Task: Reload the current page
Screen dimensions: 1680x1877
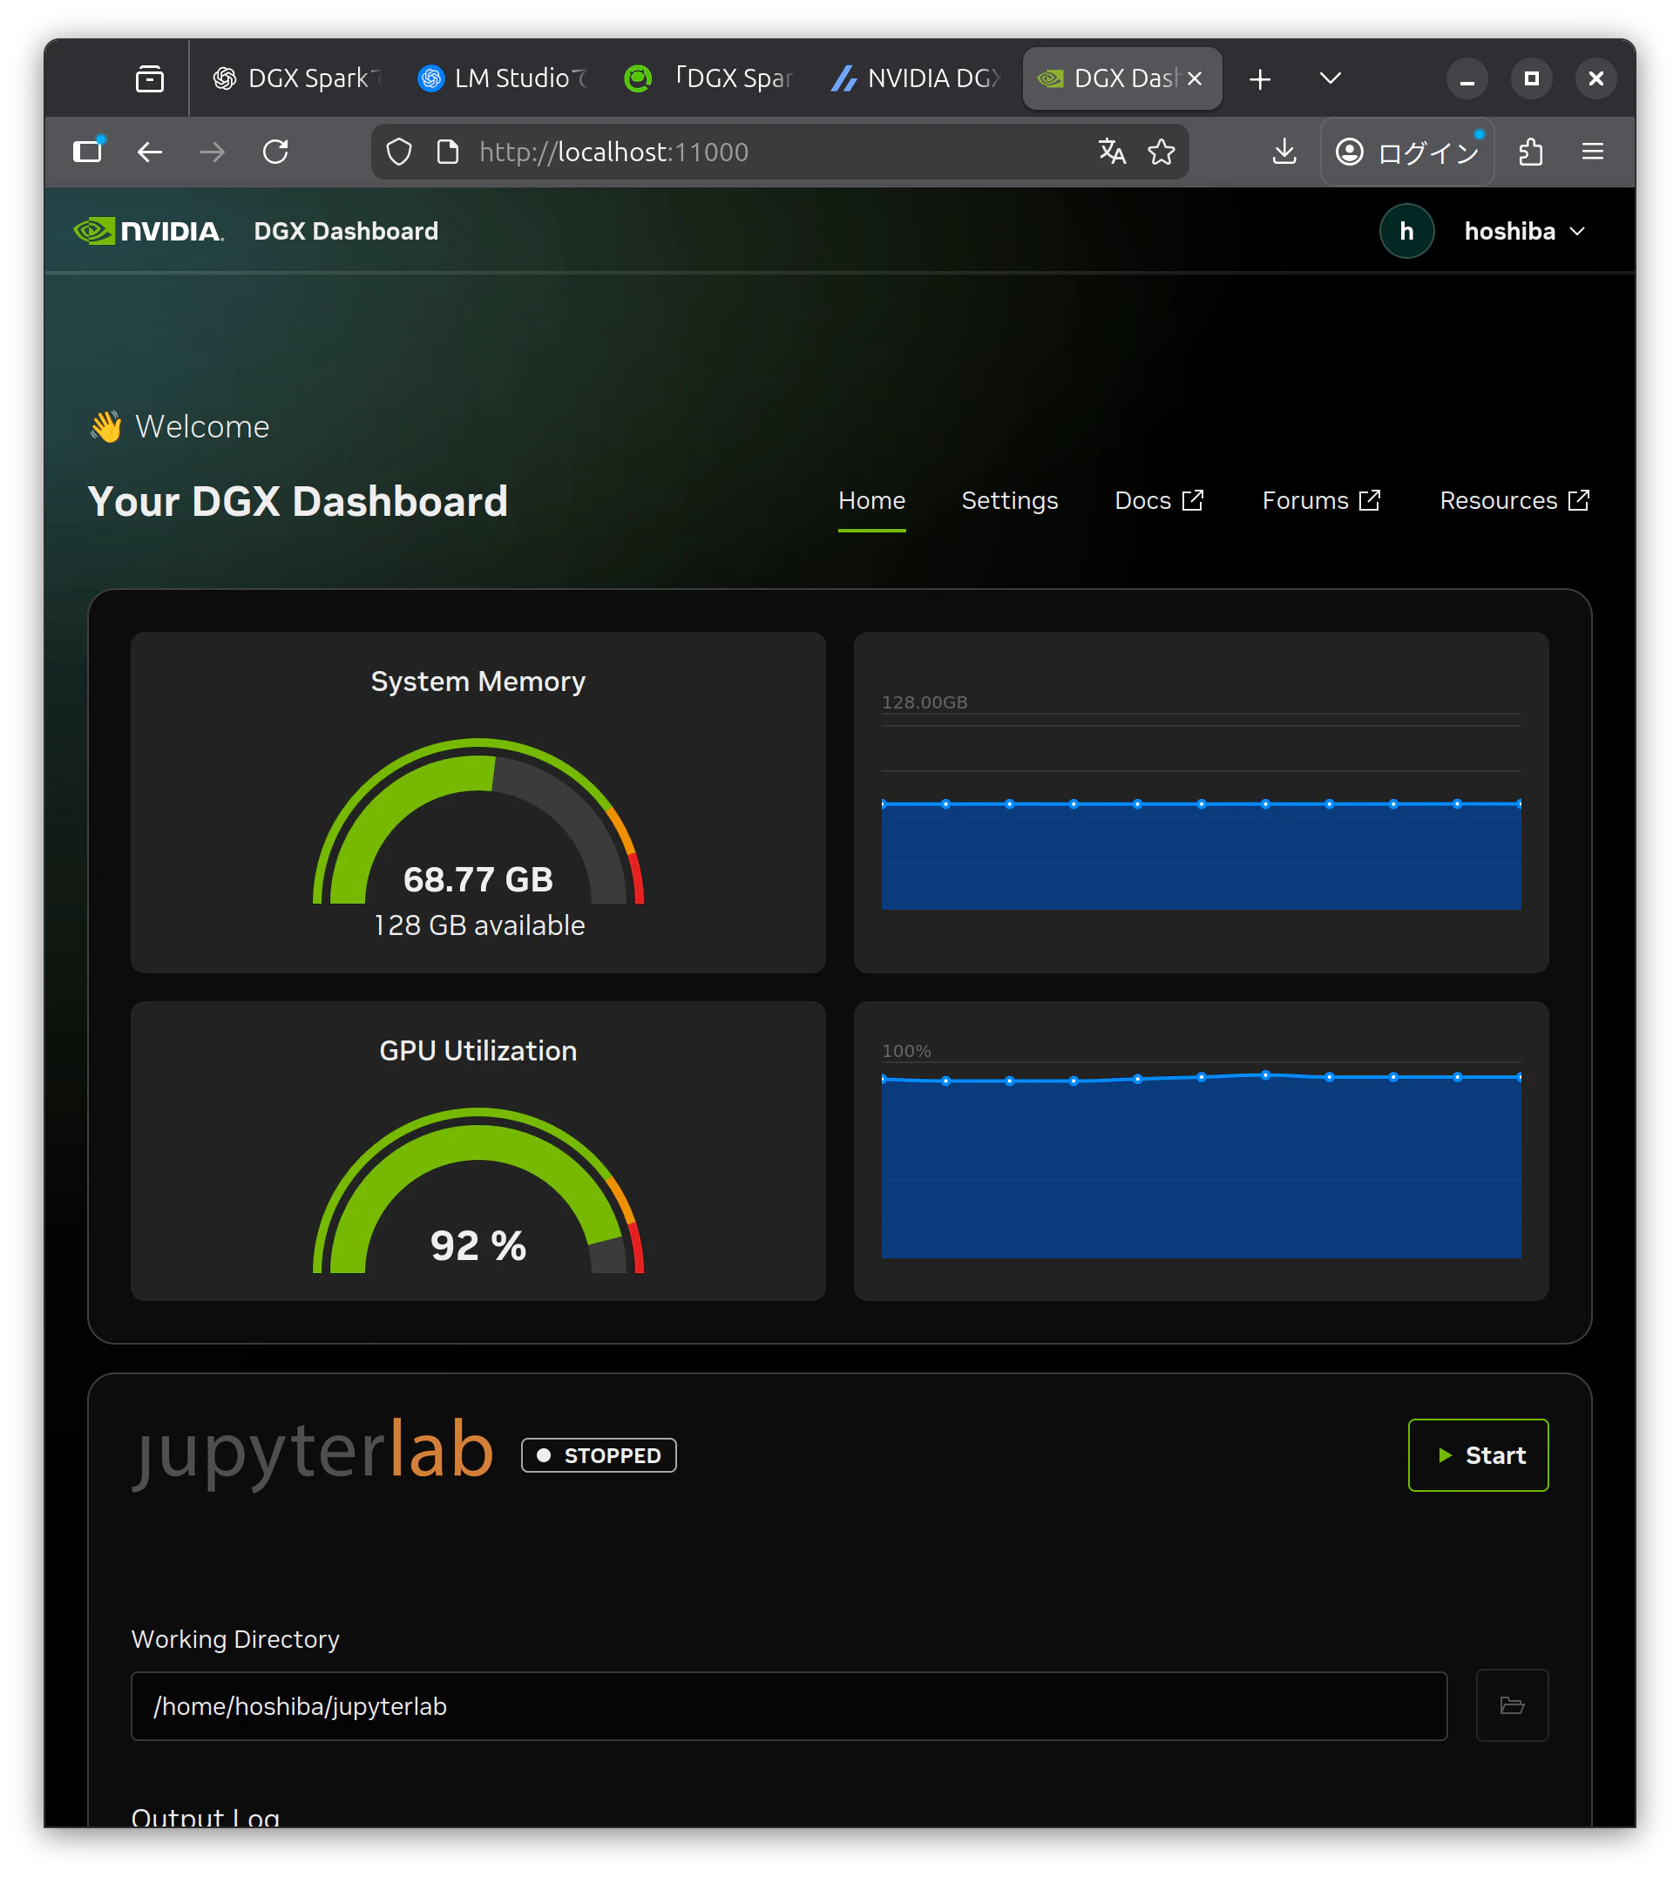Action: click(x=275, y=152)
